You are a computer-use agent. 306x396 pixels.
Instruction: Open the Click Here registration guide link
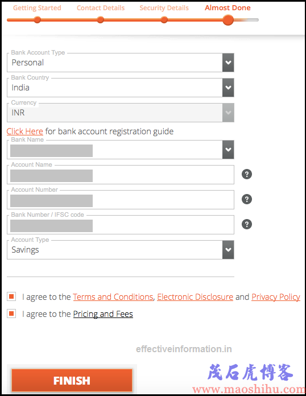pos(25,131)
